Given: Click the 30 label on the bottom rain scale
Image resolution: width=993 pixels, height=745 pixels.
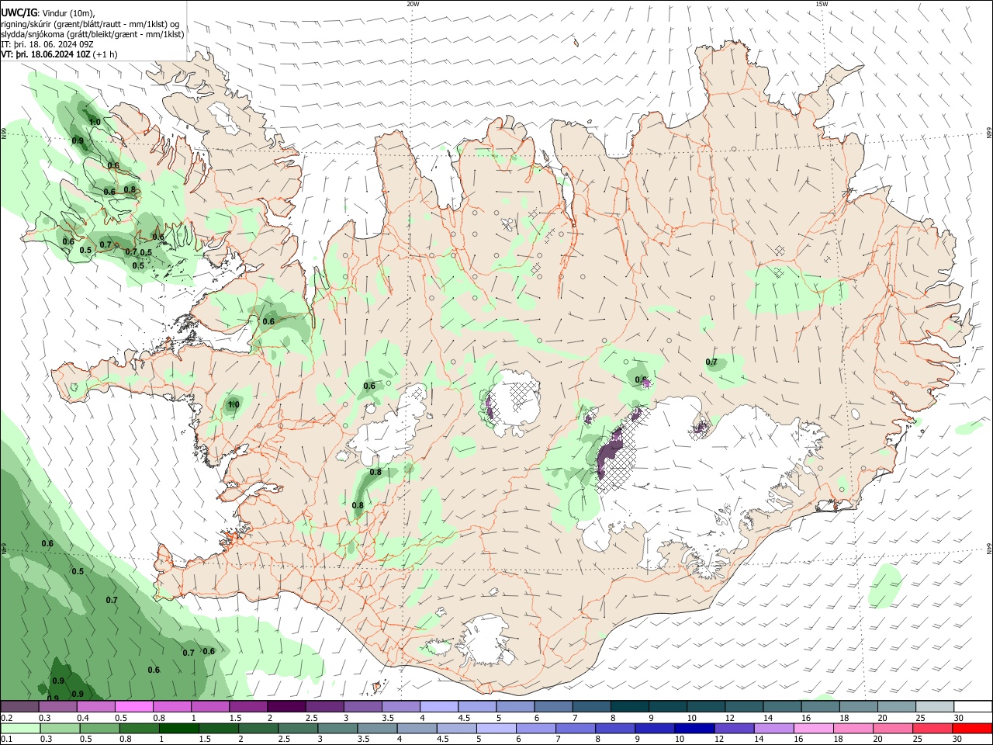Looking at the screenshot, I should pos(958,739).
